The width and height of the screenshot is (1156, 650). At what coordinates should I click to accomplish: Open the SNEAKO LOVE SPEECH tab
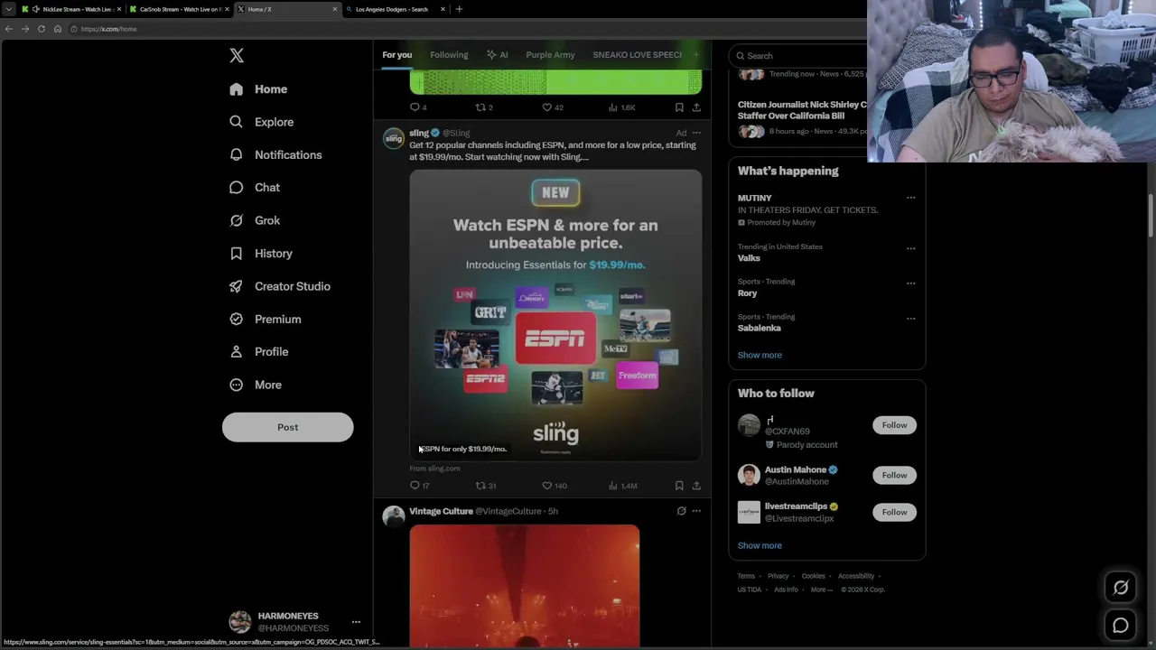[x=637, y=55]
